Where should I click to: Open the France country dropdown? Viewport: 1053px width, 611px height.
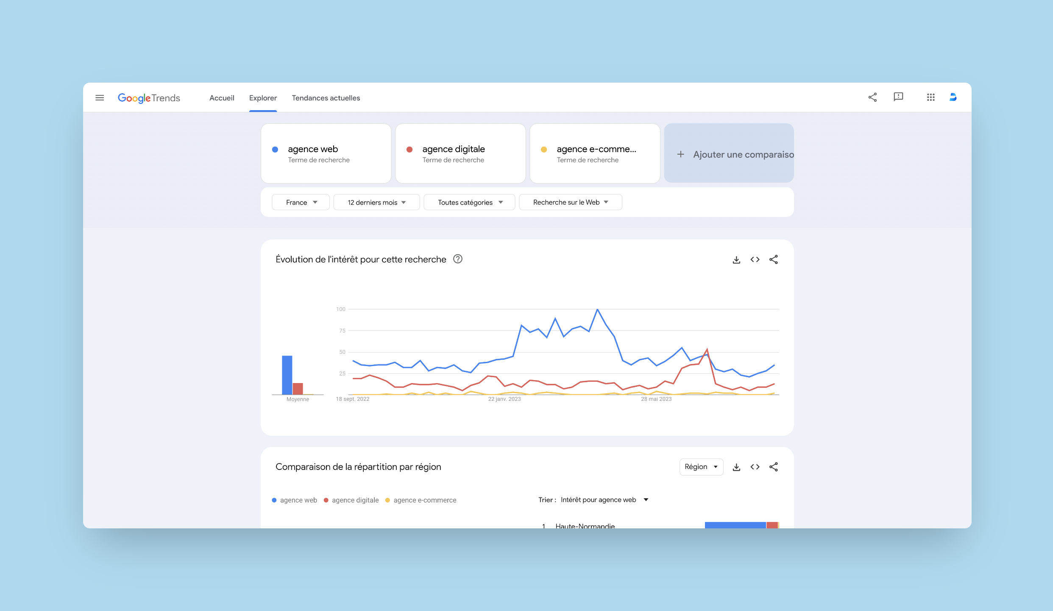click(301, 202)
